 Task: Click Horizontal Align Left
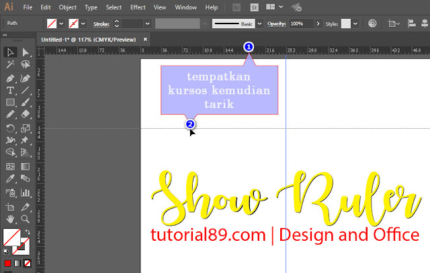tap(411, 23)
